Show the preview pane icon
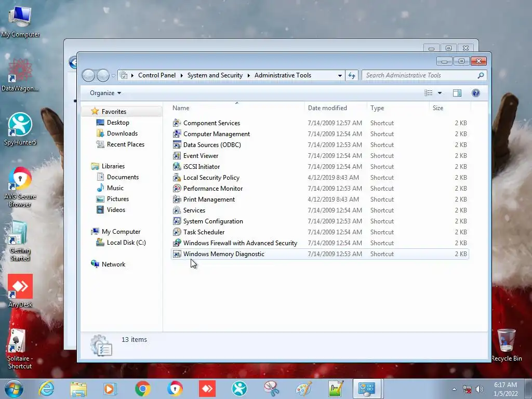Screen dimensions: 532x399 coord(457,93)
